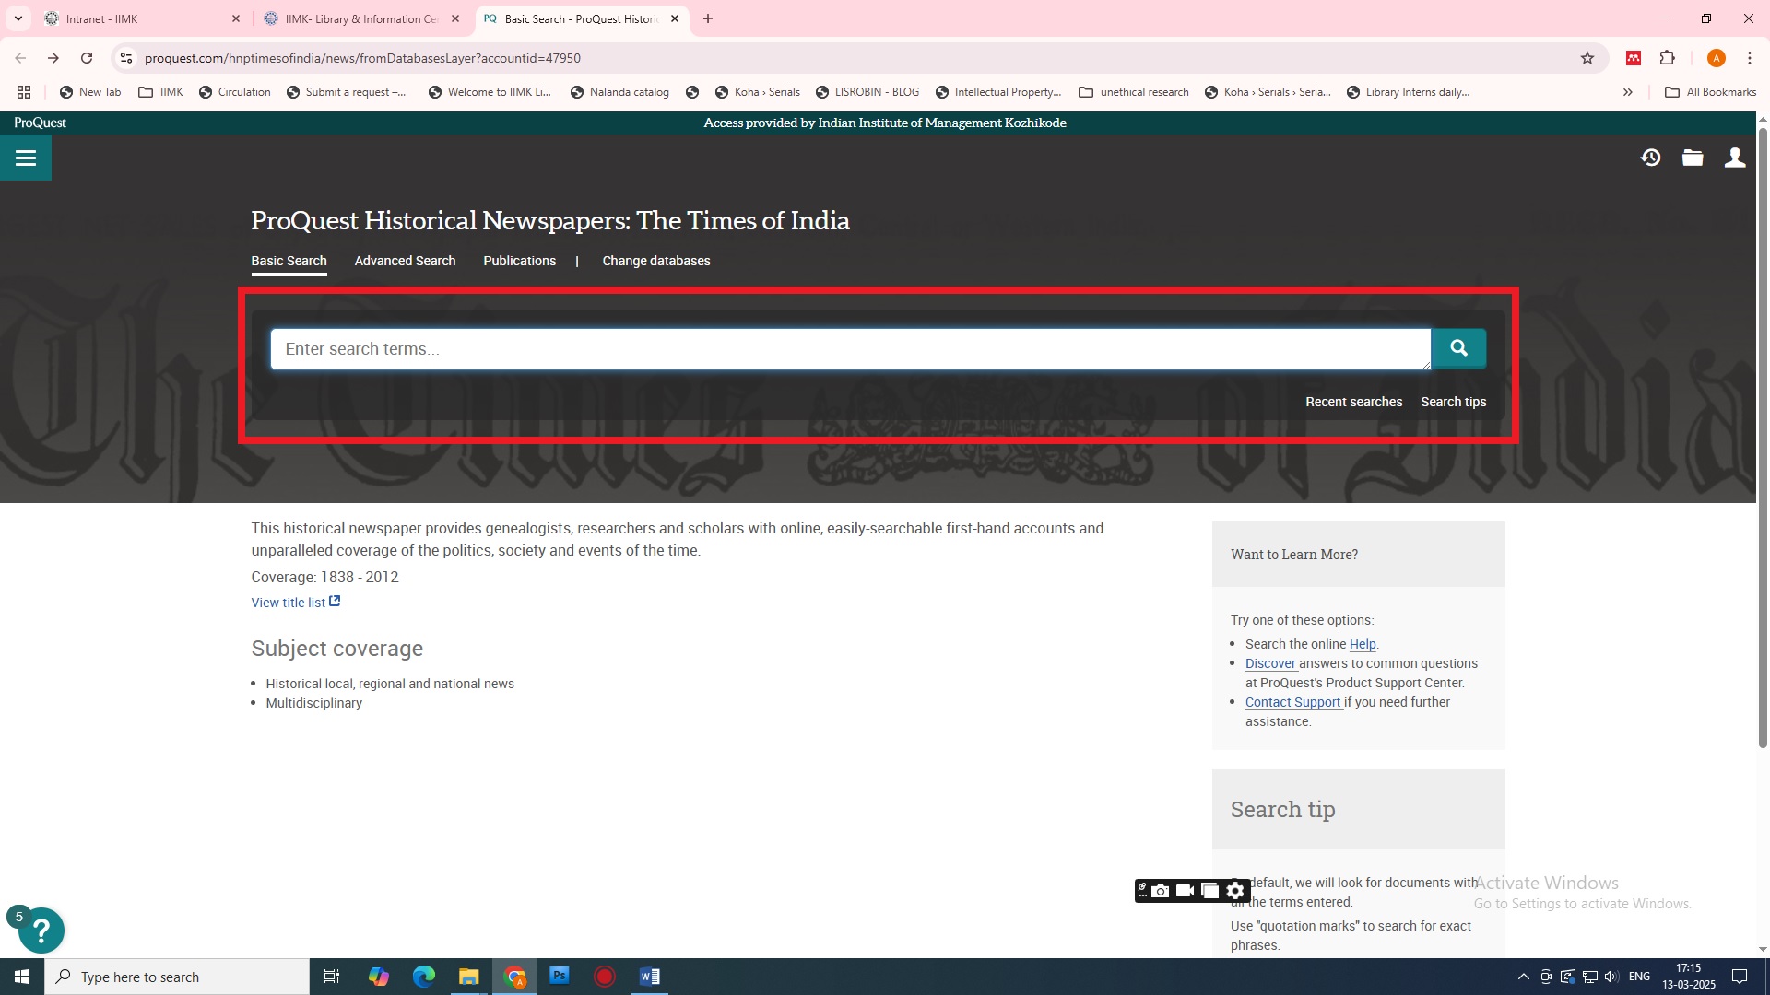
Task: Click the Enter search terms field
Action: point(848,349)
